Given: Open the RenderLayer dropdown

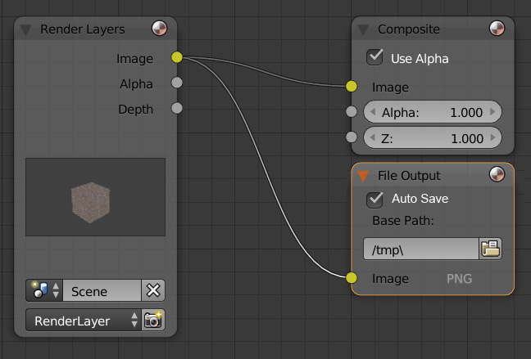Looking at the screenshot, I should [x=84, y=320].
